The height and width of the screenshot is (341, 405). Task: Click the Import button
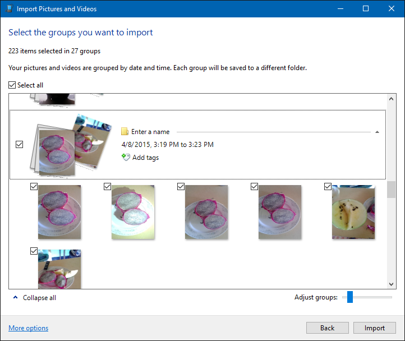click(x=375, y=328)
